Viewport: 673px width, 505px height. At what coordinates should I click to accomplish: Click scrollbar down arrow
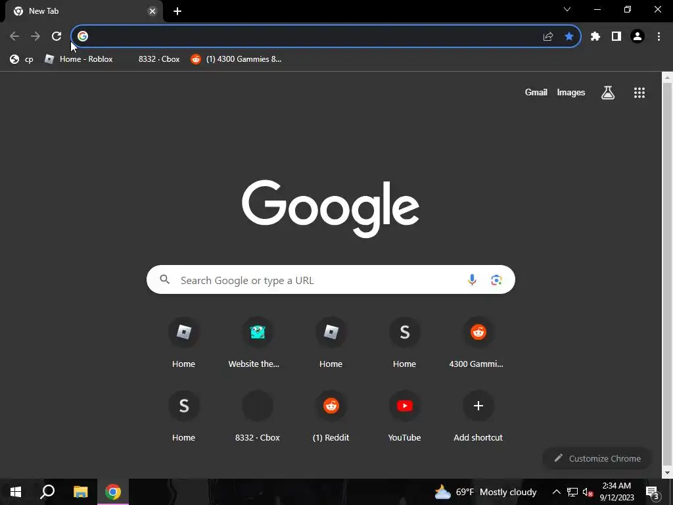(x=667, y=473)
